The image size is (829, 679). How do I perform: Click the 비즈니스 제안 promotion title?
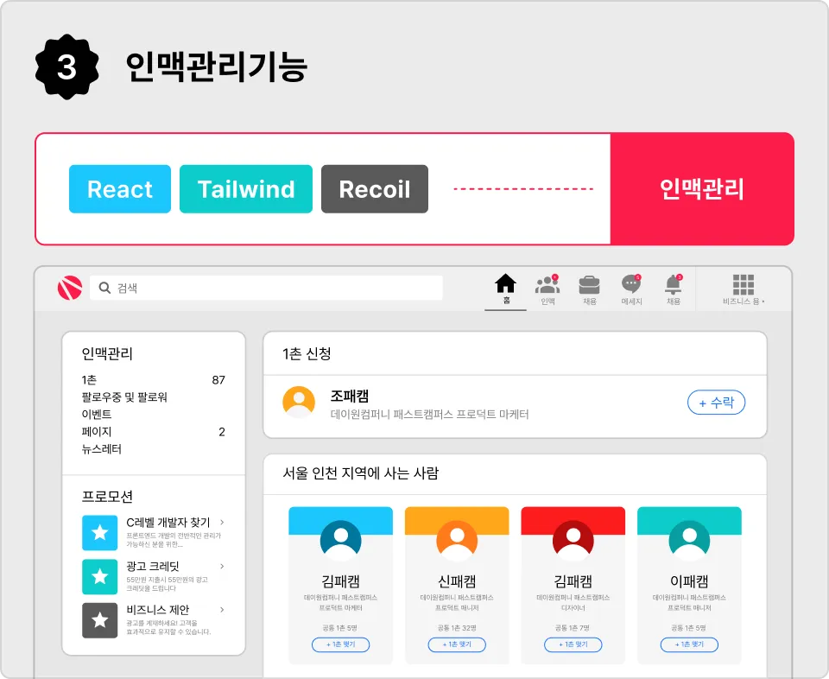pos(157,610)
